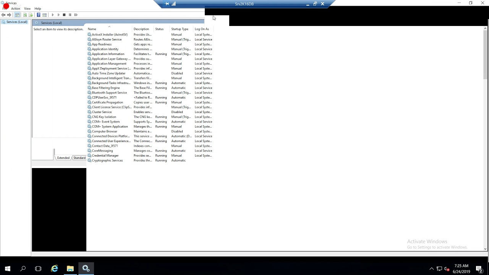Select the Auto Time Zone Updater service
Viewport: 489px width, 275px height.
(150, 73)
